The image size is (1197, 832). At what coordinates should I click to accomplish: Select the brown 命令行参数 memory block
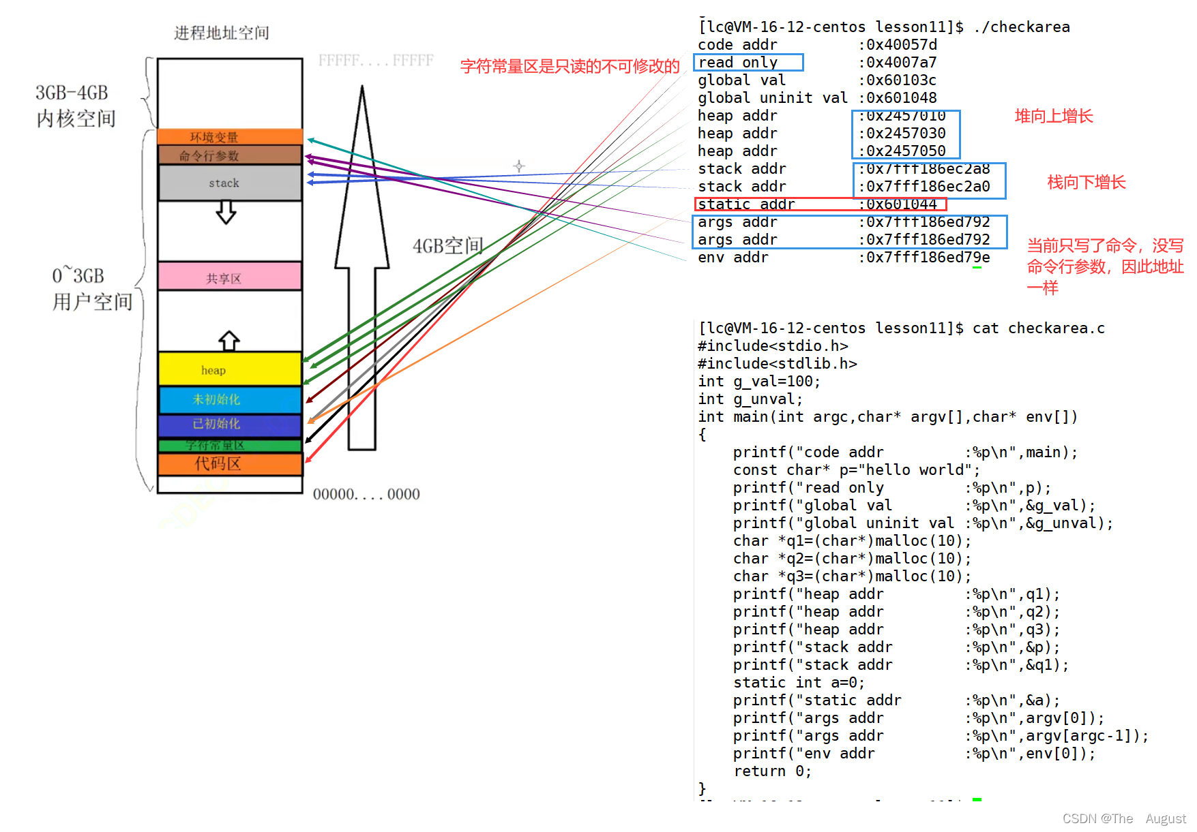230,155
